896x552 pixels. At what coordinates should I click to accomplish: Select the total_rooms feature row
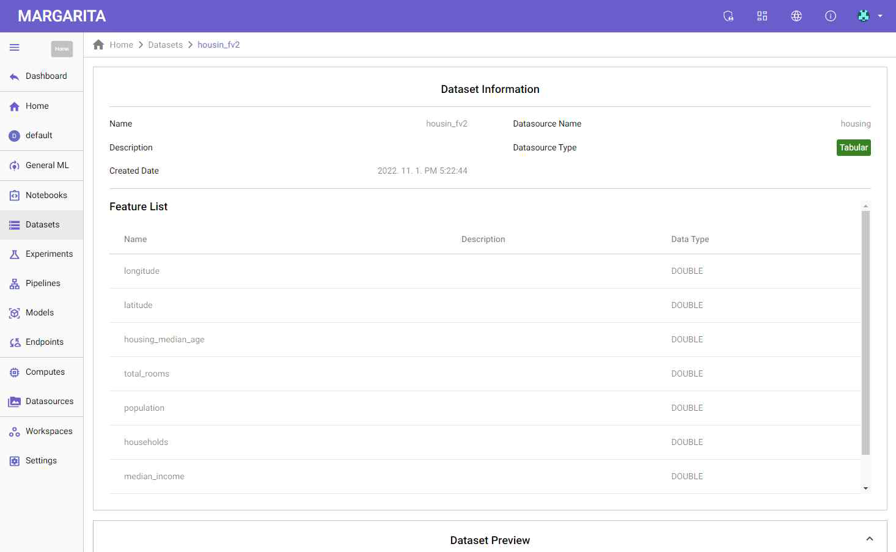pyautogui.click(x=485, y=374)
